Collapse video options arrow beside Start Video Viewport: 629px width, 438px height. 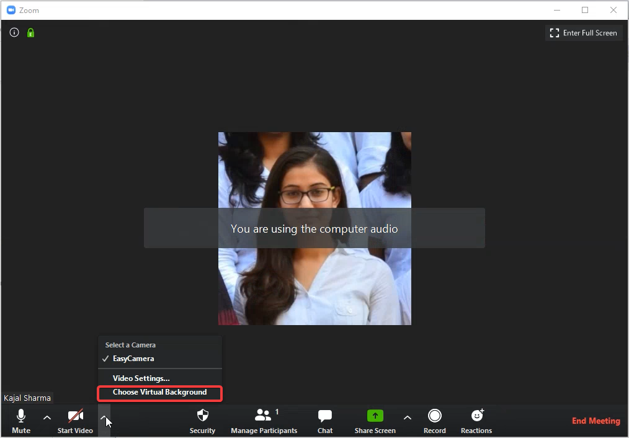point(104,418)
